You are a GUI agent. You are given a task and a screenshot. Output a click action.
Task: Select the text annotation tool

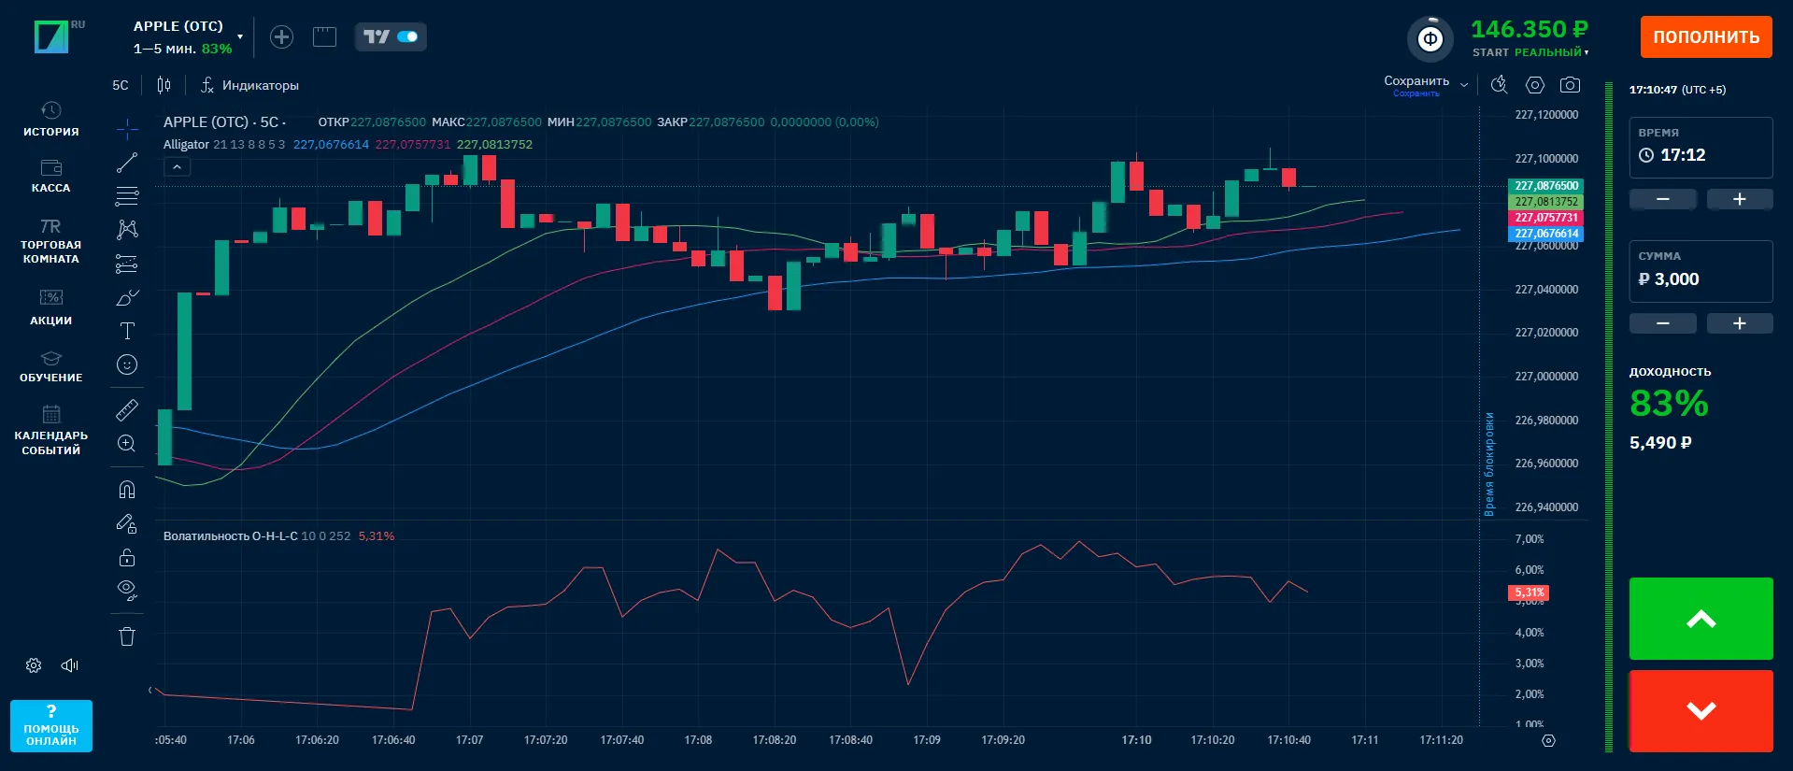point(127,331)
